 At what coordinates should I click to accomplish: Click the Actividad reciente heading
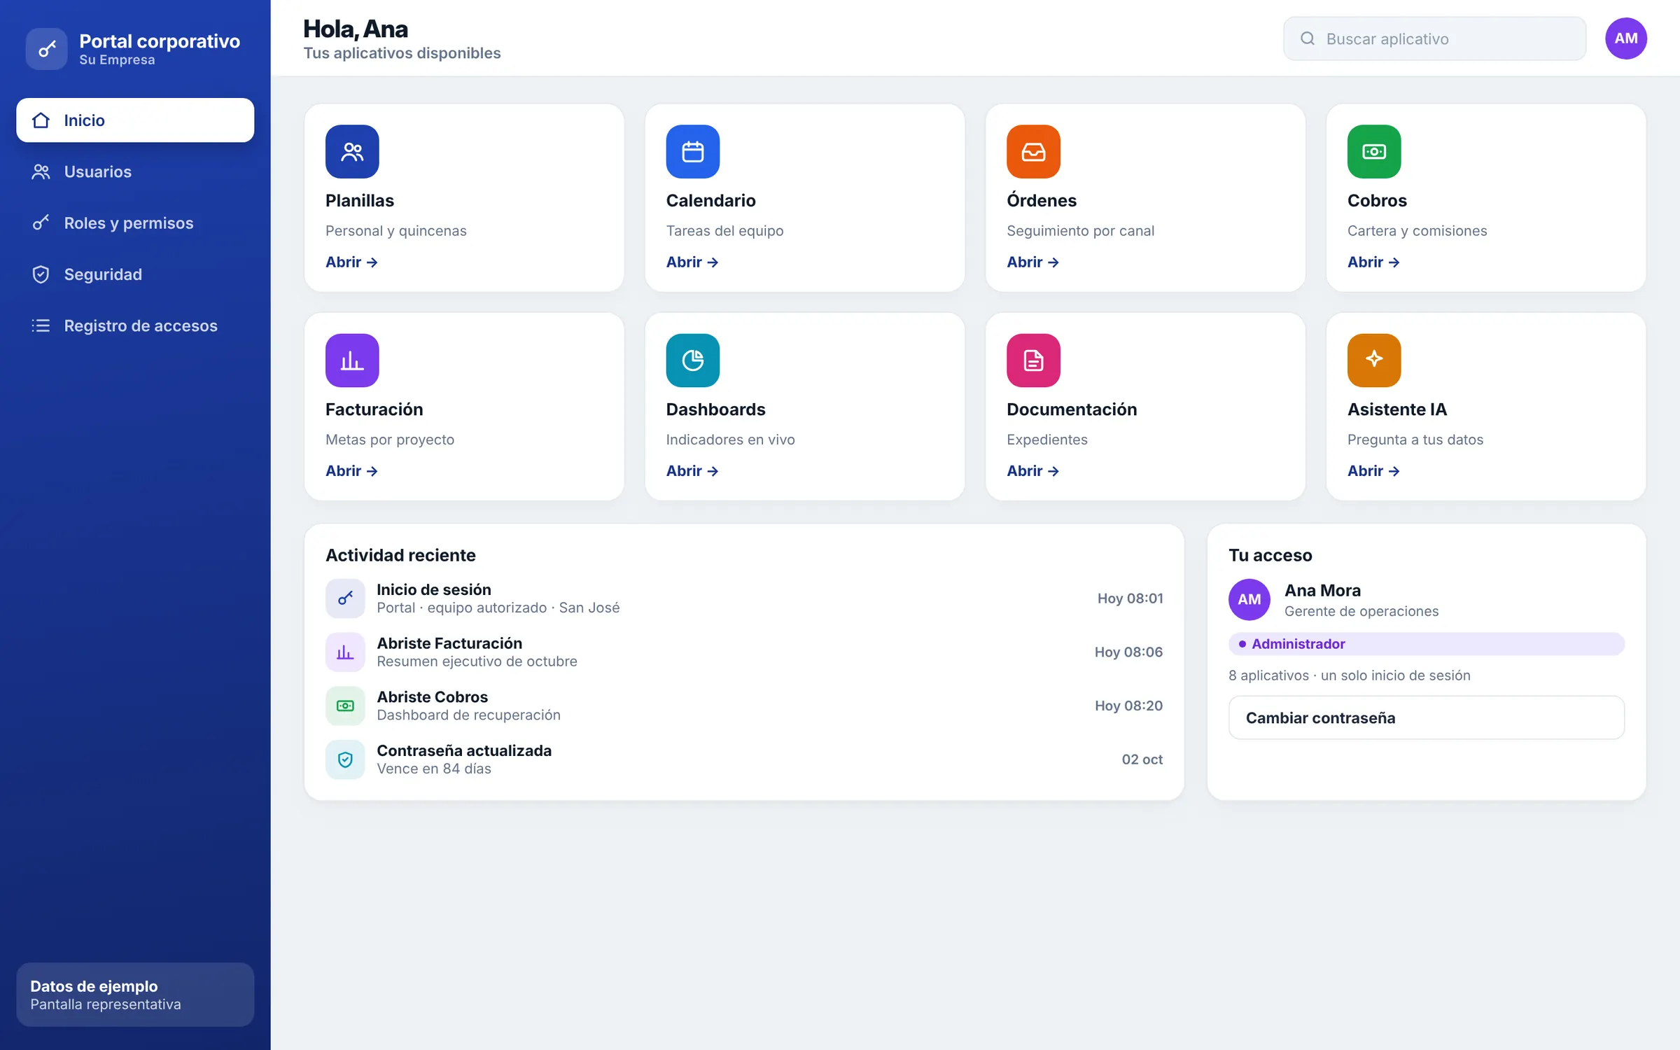[x=400, y=555]
